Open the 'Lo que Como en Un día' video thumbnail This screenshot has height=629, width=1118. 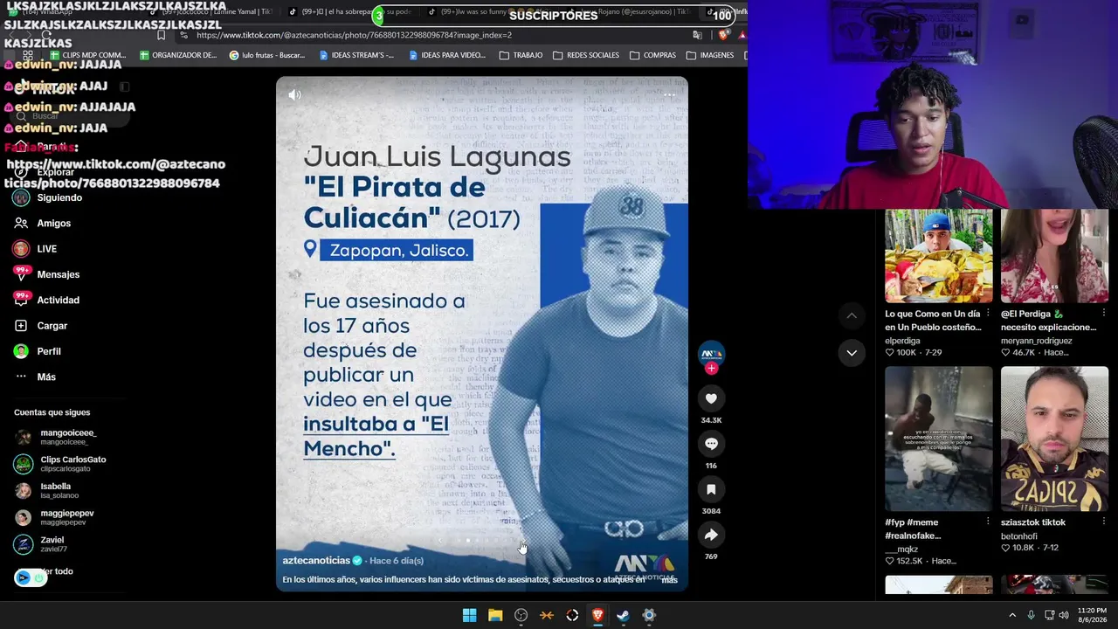point(939,256)
